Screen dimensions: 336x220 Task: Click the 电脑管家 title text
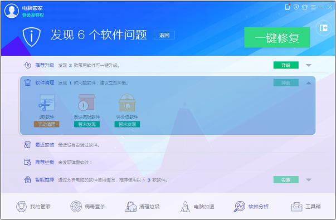(x=32, y=8)
